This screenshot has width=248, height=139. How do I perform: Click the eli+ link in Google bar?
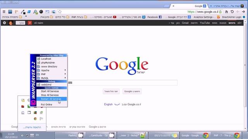tap(239, 23)
